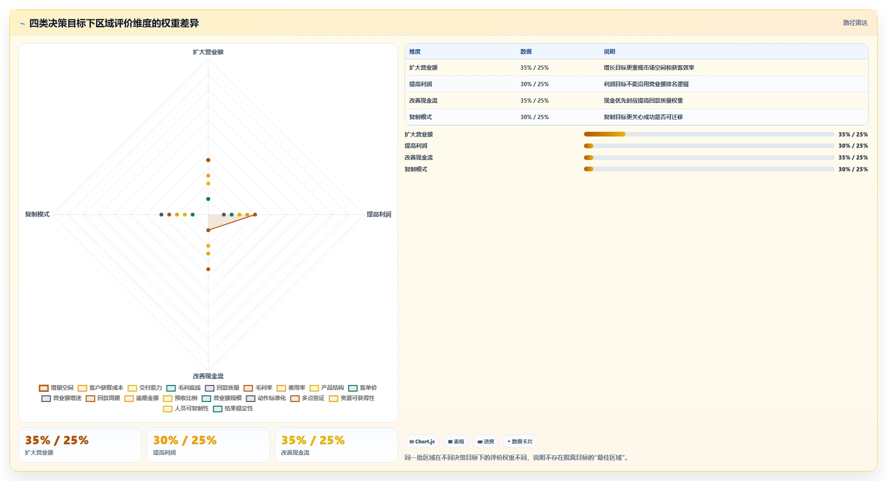Toggle the 逾期金额 legend entry
Viewport: 887px width, 481px height.
coord(142,398)
